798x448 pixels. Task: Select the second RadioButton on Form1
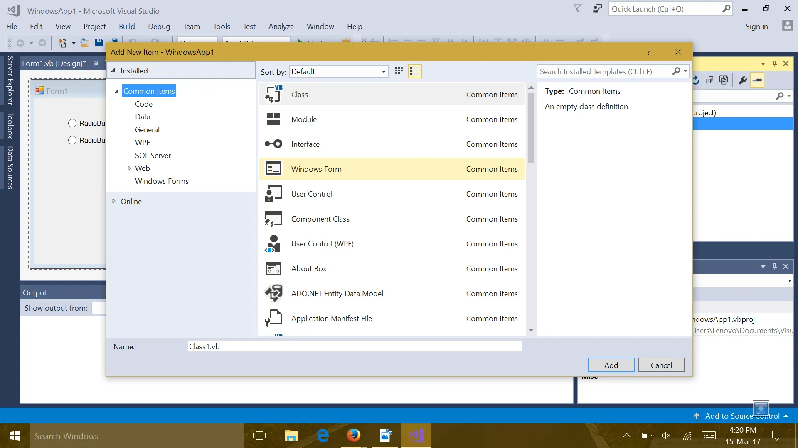pos(72,140)
